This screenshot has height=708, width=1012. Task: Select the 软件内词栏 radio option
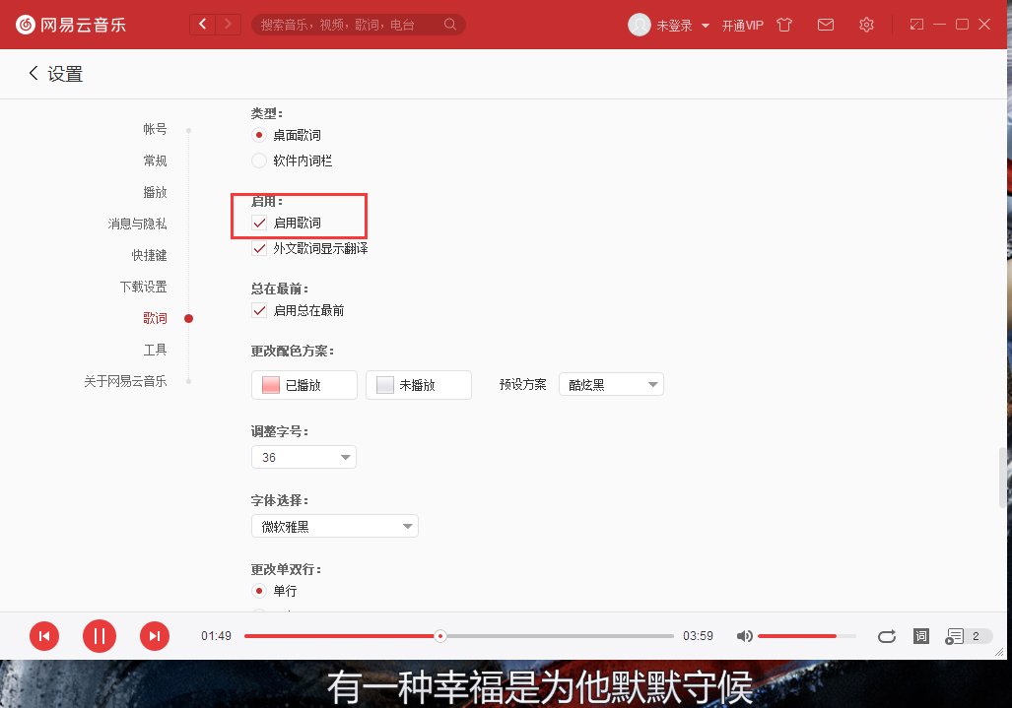coord(258,161)
